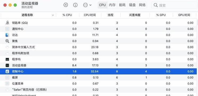Click the stop process (X) toolbar icon

tap(66, 5)
